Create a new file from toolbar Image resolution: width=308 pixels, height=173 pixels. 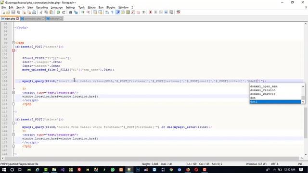tap(3, 12)
